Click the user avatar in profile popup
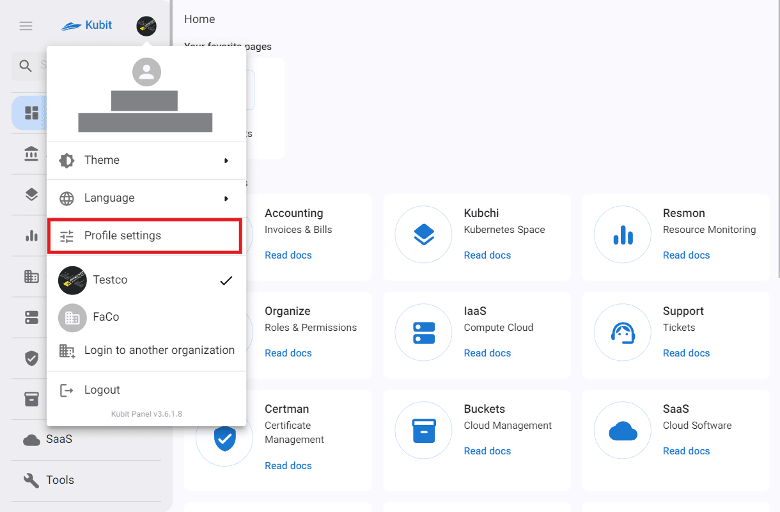 click(146, 72)
